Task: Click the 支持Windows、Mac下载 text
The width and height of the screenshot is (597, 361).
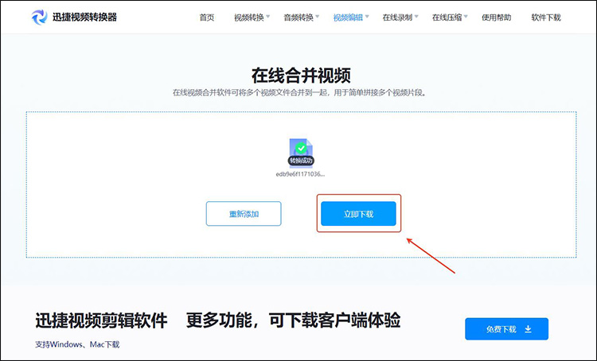Action: (x=77, y=344)
